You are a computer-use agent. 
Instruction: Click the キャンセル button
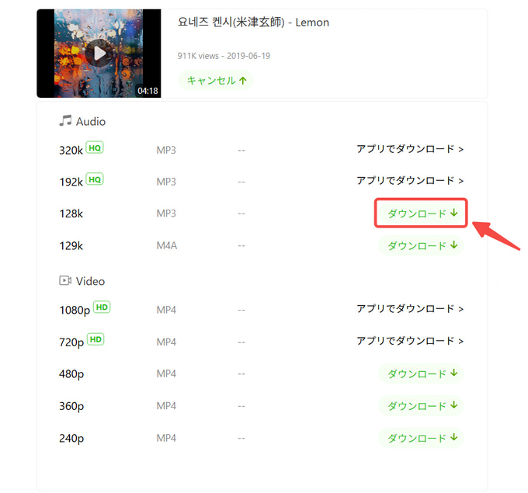216,80
